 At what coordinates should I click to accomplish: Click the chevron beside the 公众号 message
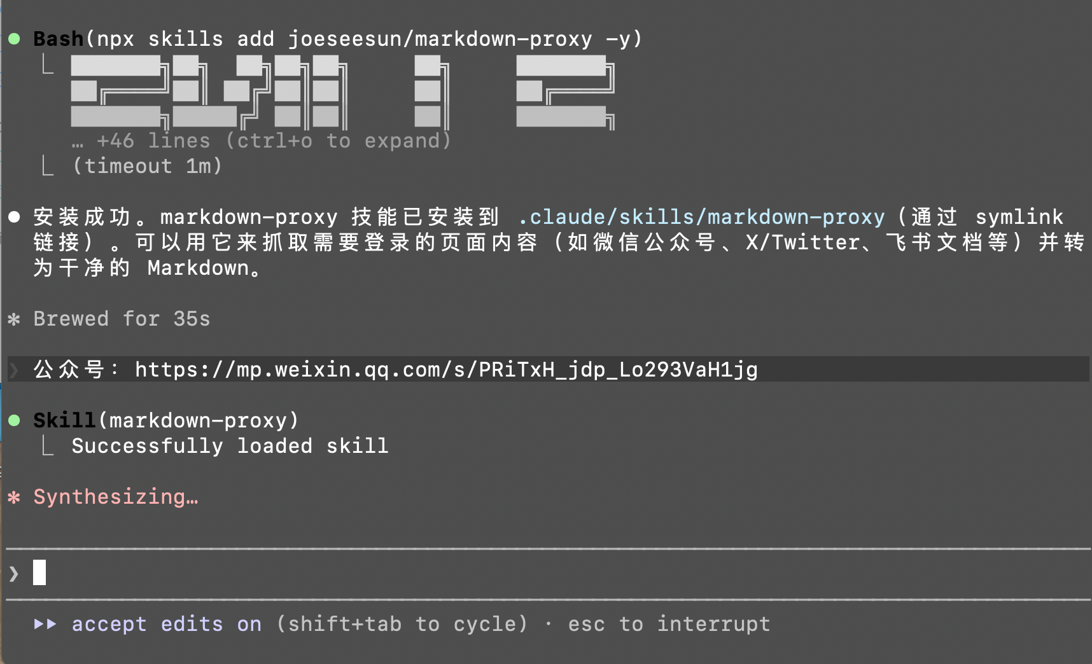[14, 370]
